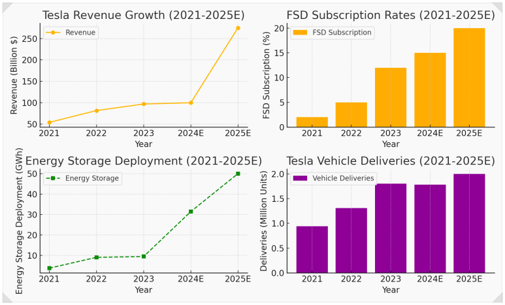Click the '2022' x-axis tick in Vehicle Deliveries chart

pyautogui.click(x=351, y=279)
